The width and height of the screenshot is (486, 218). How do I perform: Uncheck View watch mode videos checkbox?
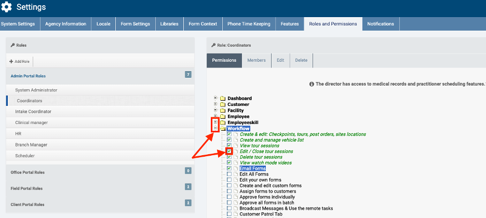(229, 162)
